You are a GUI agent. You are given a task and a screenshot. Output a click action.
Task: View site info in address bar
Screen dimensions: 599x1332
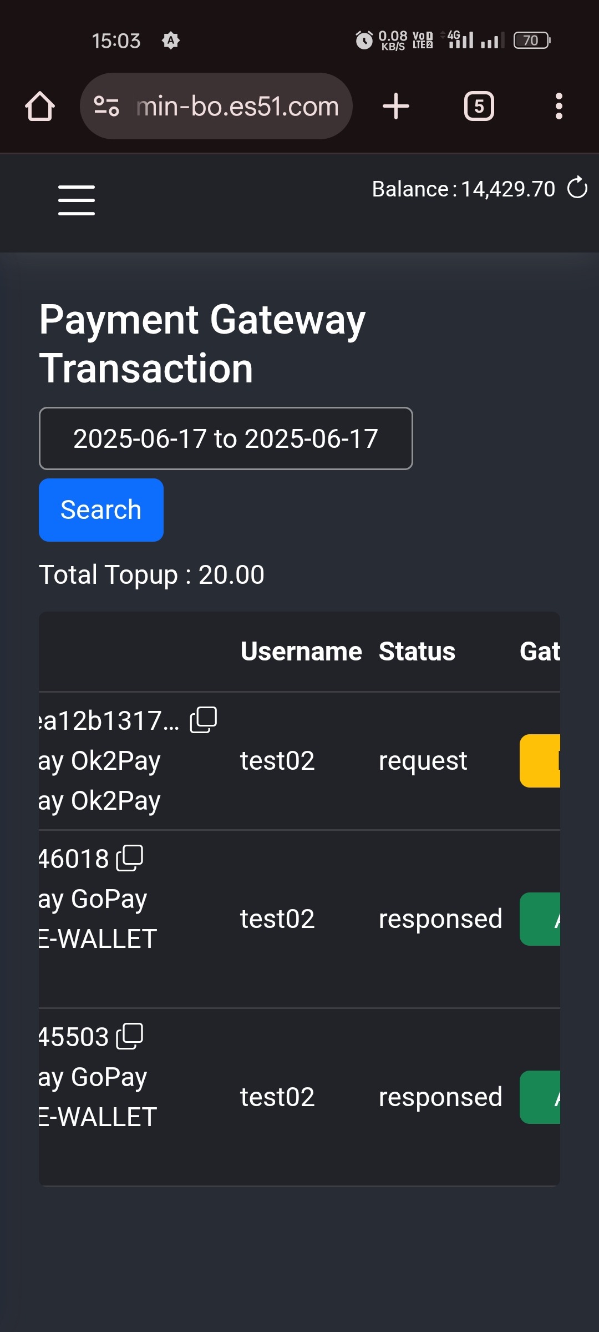(x=106, y=106)
